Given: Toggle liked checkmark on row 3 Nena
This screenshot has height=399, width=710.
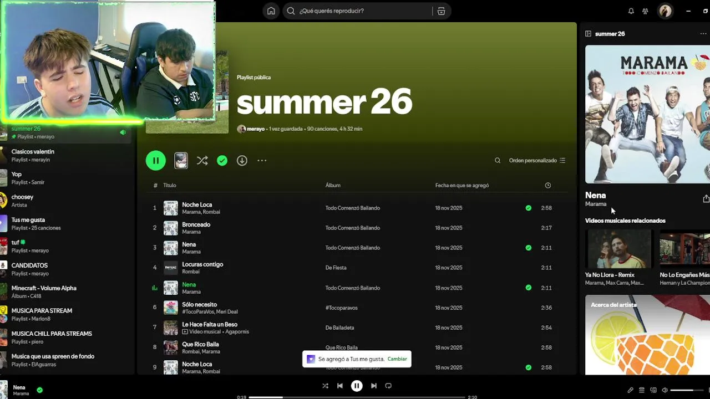Looking at the screenshot, I should pyautogui.click(x=528, y=248).
